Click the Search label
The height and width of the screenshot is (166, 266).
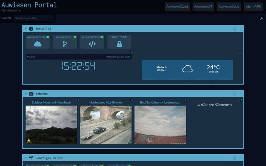pos(6,18)
